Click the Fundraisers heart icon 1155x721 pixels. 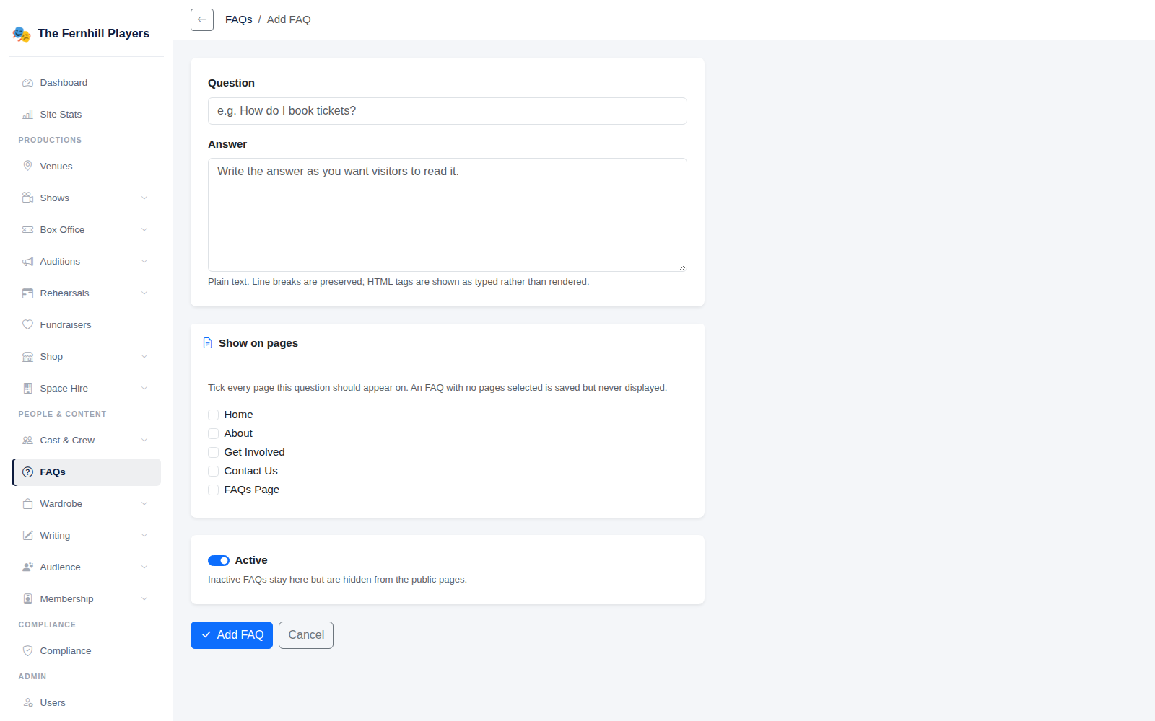(x=27, y=325)
